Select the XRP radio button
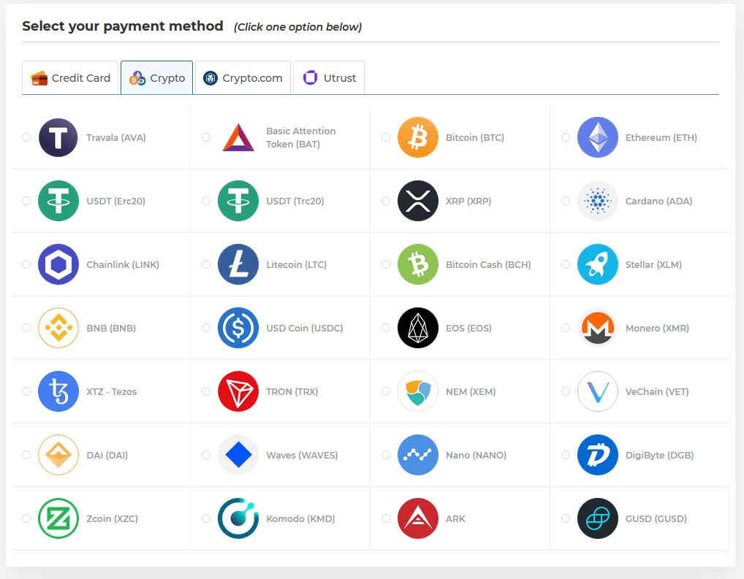744x579 pixels. pyautogui.click(x=386, y=201)
